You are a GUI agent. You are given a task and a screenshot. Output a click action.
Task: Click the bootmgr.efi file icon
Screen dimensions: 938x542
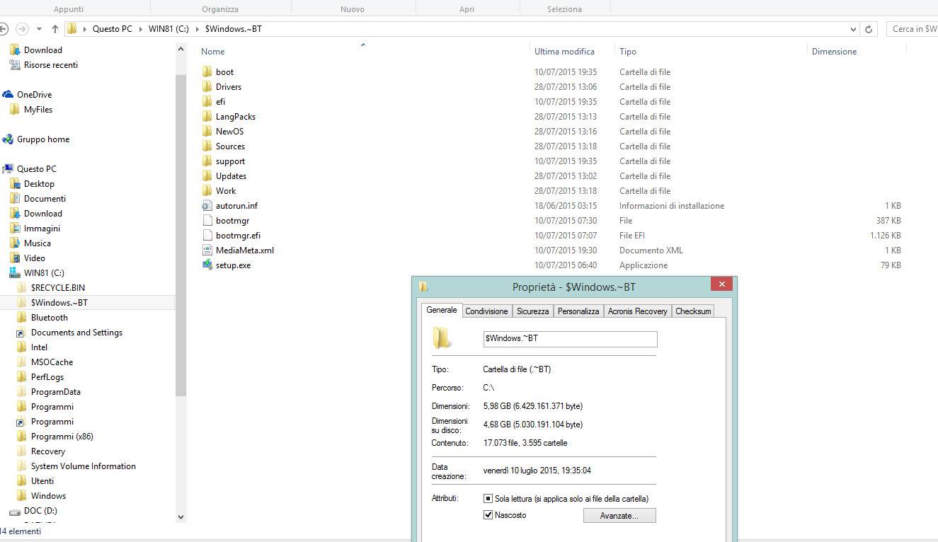click(x=207, y=236)
